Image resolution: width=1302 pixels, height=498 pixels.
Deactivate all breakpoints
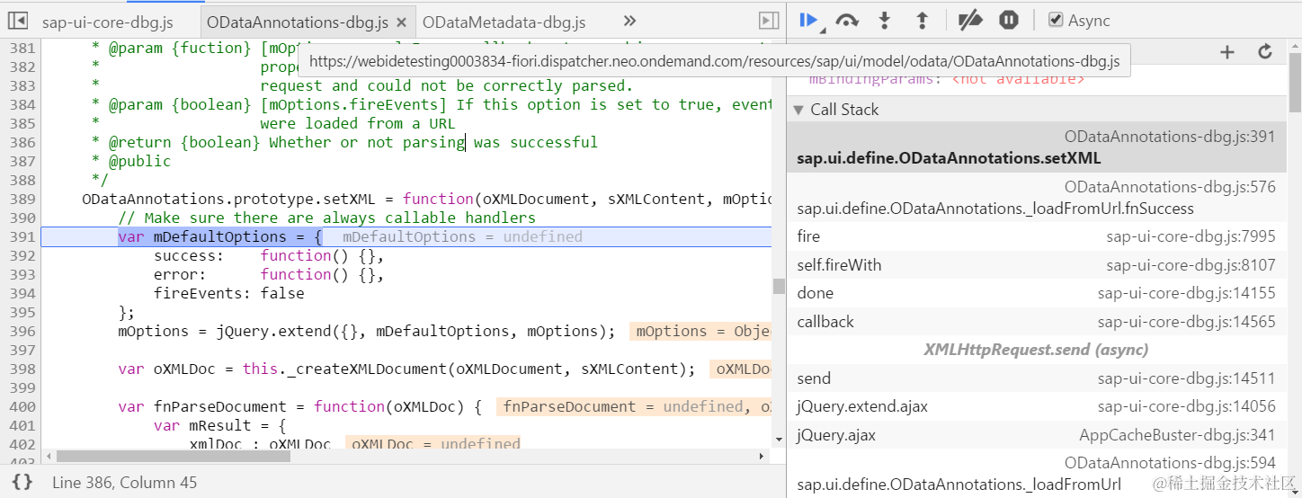[969, 20]
